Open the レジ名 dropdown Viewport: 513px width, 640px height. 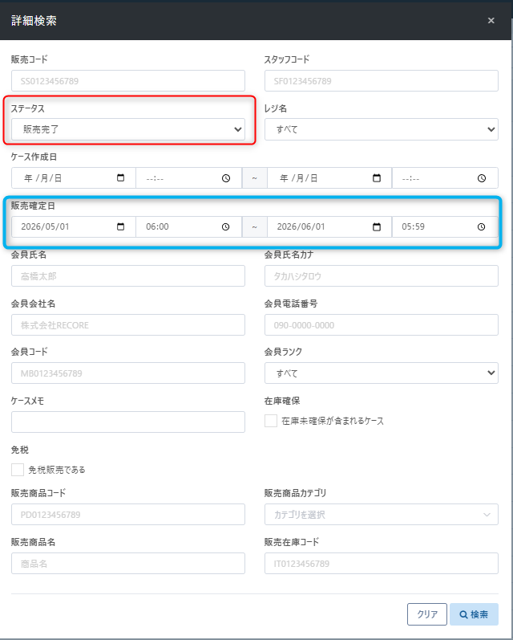tap(382, 129)
